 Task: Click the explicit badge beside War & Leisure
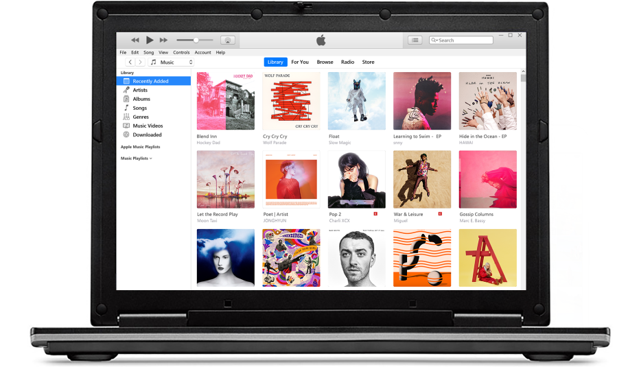[x=440, y=214]
